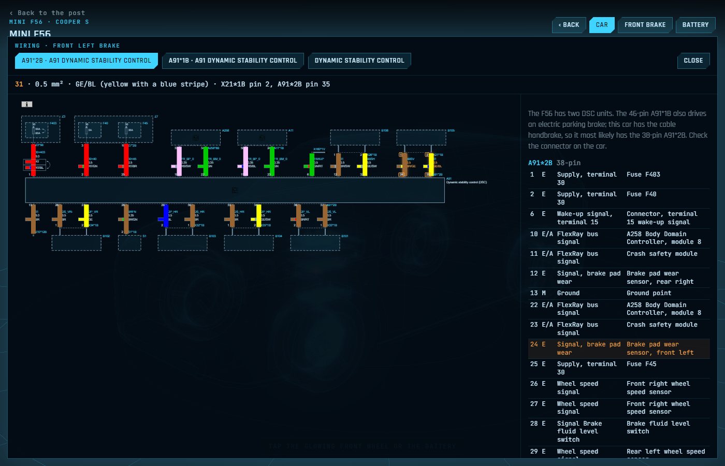Click the highlighted yellow GE/BL wire at pin 35
725x466 pixels.
click(431, 165)
